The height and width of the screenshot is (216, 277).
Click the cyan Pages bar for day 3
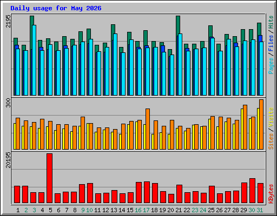34,60
